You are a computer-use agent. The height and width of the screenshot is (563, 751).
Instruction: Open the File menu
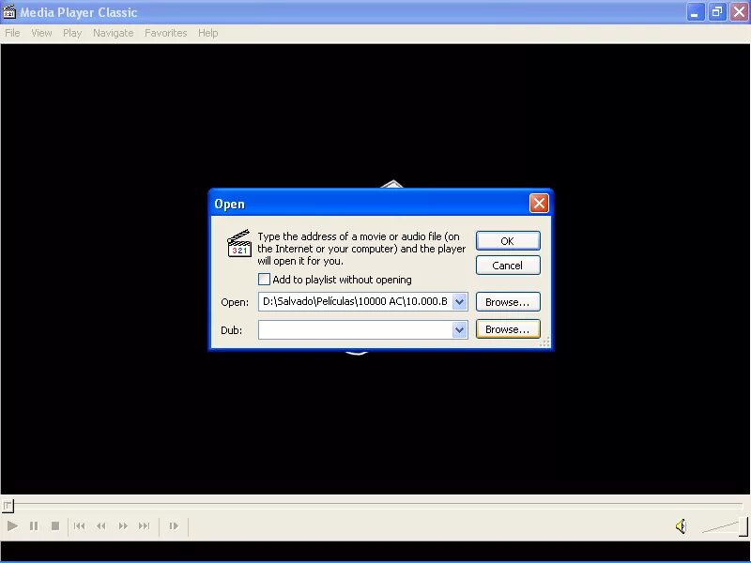12,33
